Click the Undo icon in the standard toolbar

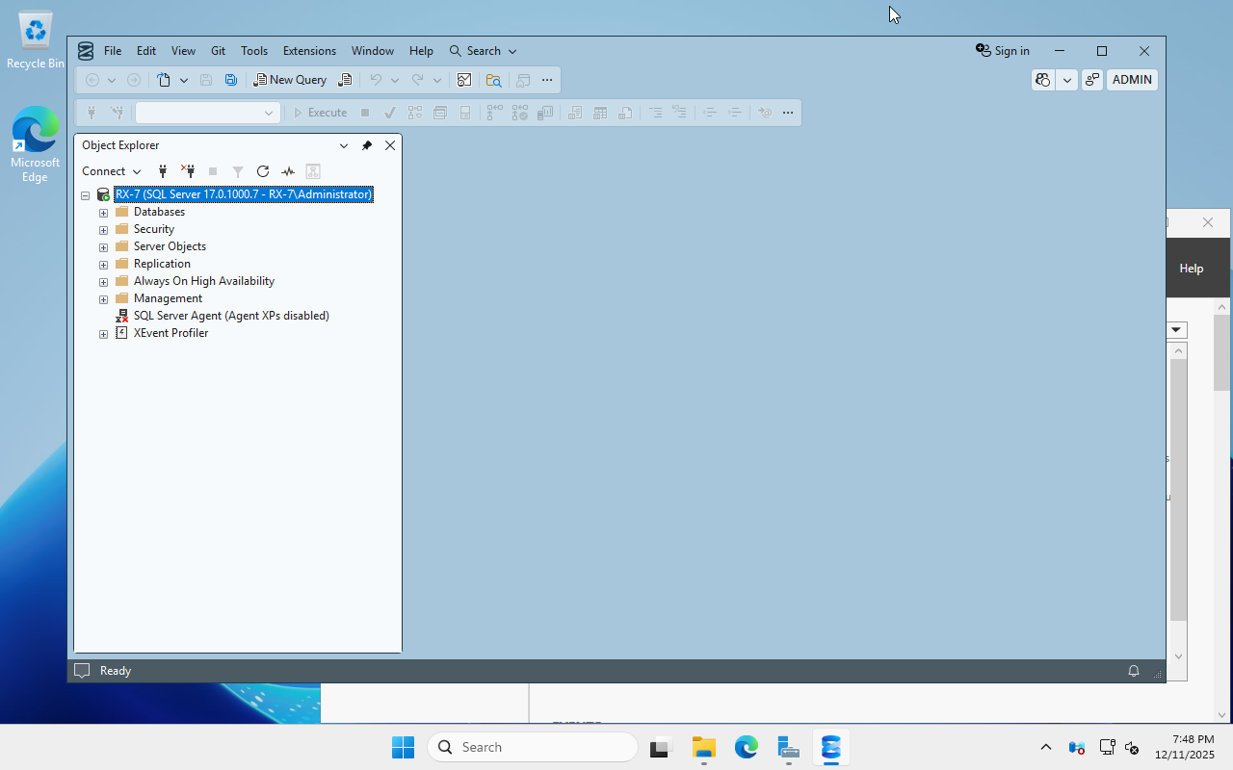coord(377,80)
